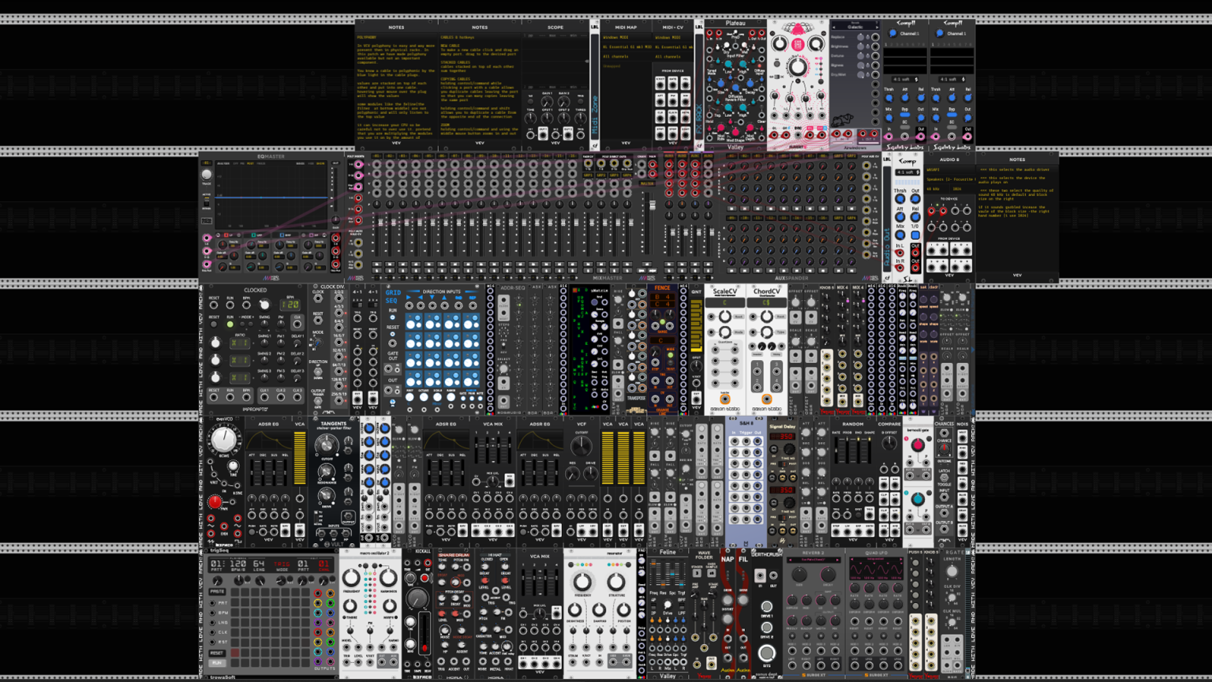Click the Prob slider on the Random module

click(x=847, y=450)
